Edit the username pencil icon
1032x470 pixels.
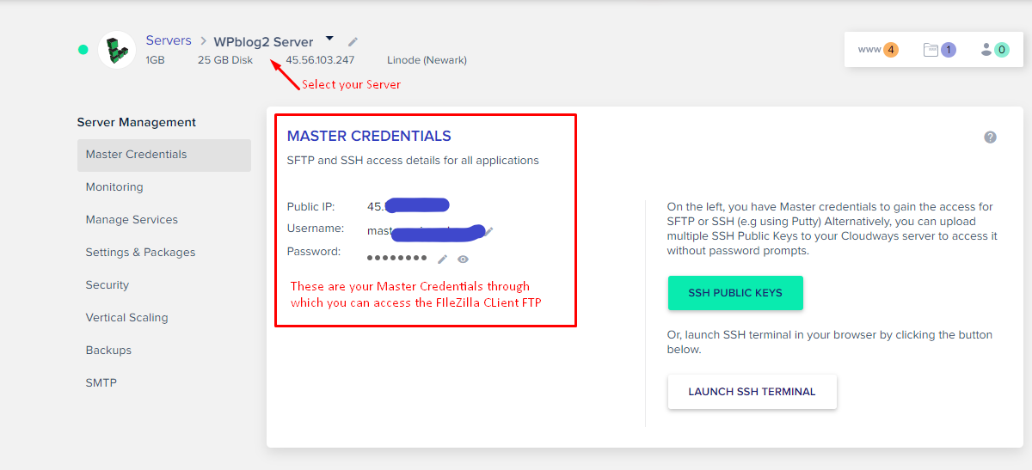tap(489, 231)
